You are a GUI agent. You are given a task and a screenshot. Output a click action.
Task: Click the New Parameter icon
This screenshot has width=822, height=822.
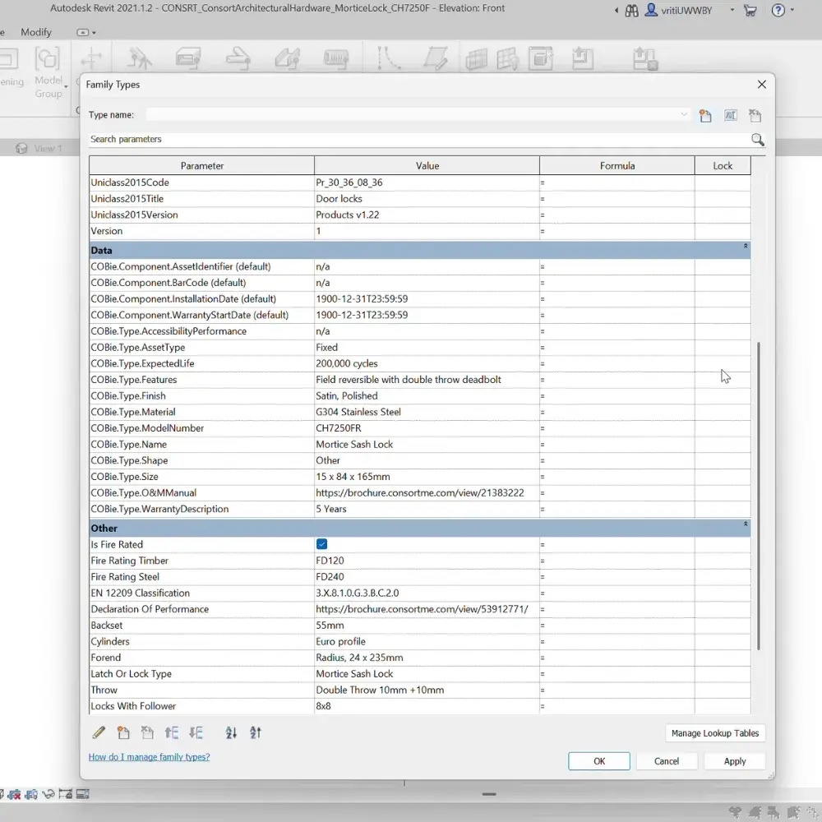[x=123, y=732]
